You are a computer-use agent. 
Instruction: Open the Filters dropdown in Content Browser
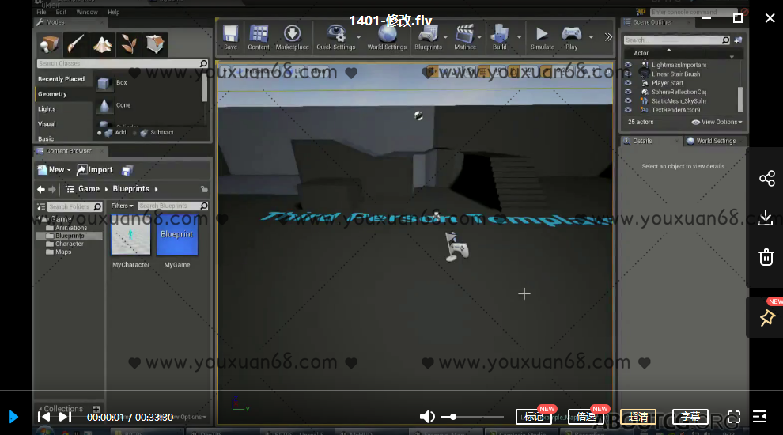(122, 206)
